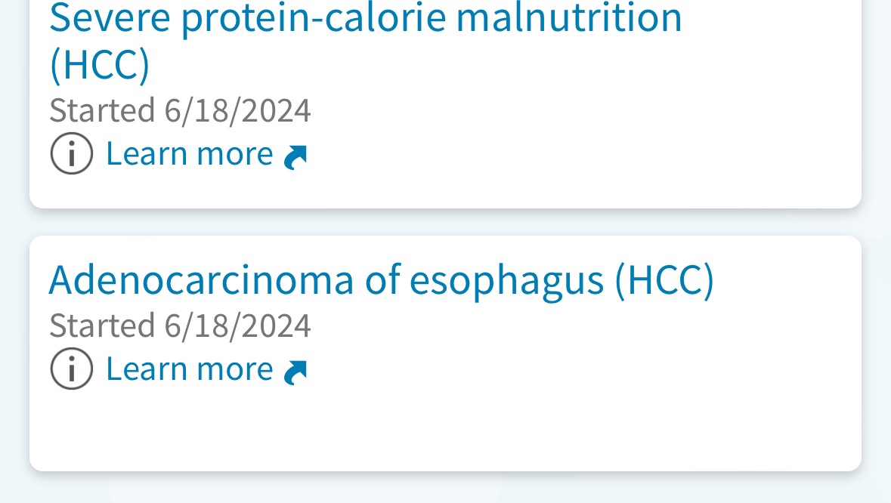
Task: Click external-link arrow for malnutrition Learn more
Action: (x=295, y=156)
